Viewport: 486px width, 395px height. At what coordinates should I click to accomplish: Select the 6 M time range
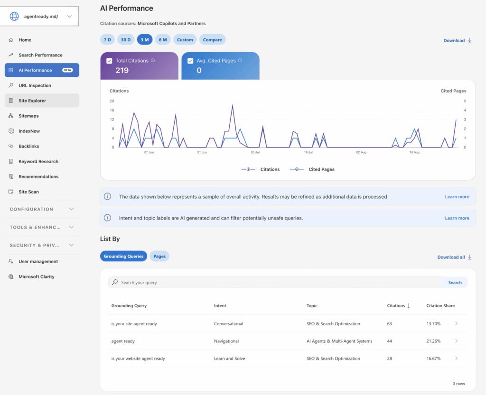tap(163, 40)
